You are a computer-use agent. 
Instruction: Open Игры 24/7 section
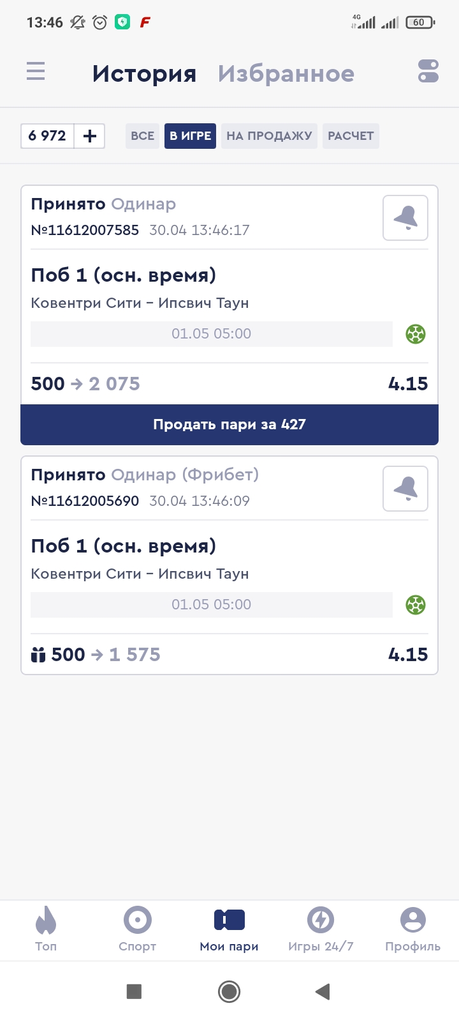tap(321, 929)
